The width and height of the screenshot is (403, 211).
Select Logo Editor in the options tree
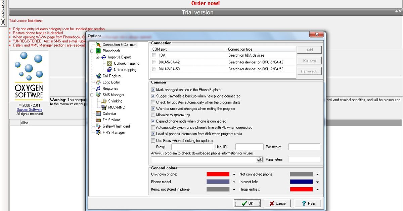(x=111, y=82)
